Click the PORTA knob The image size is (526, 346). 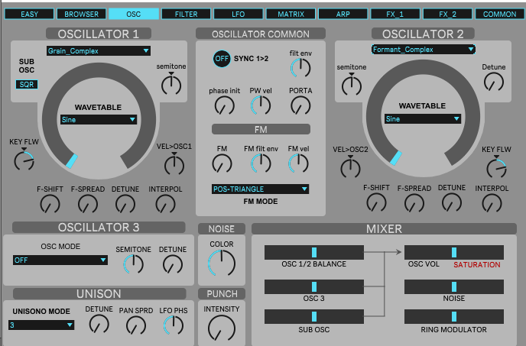(300, 105)
